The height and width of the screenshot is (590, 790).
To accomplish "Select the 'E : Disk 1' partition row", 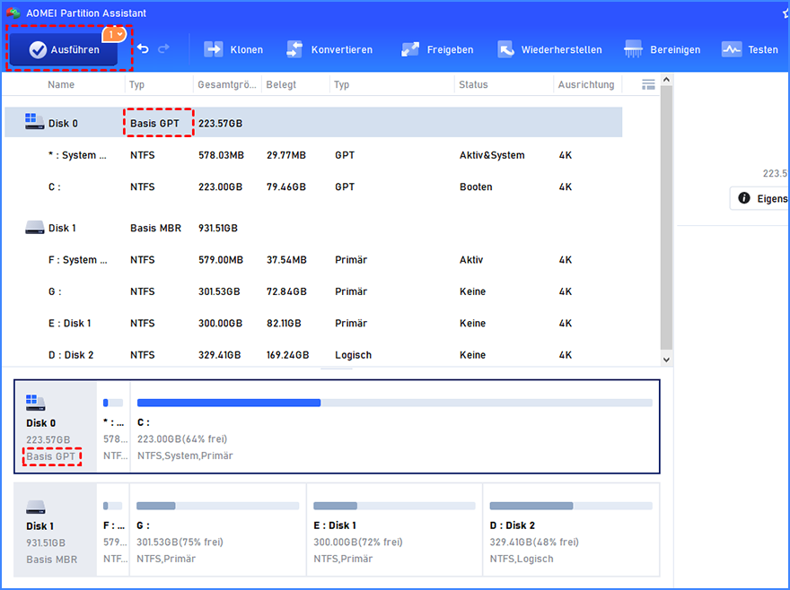I will point(313,323).
